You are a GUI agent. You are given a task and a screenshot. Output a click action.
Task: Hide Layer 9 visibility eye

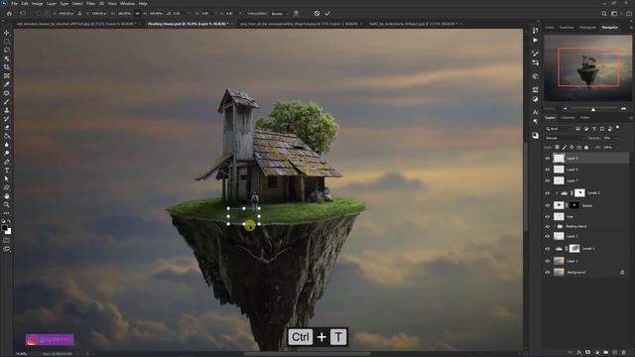coord(548,159)
